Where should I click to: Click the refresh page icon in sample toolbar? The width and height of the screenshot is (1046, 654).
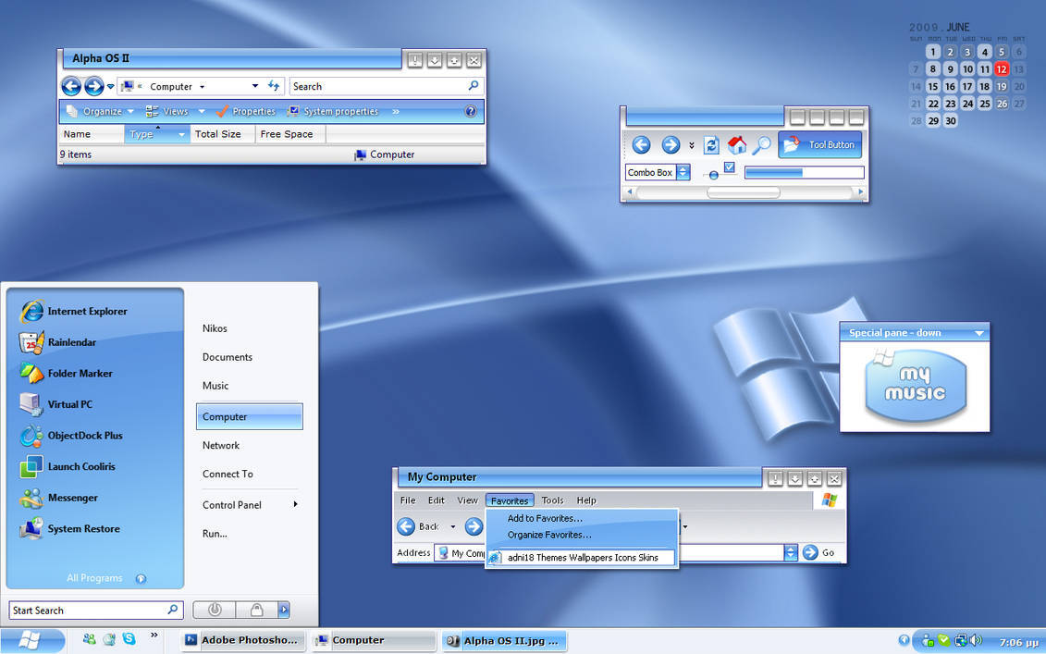711,145
